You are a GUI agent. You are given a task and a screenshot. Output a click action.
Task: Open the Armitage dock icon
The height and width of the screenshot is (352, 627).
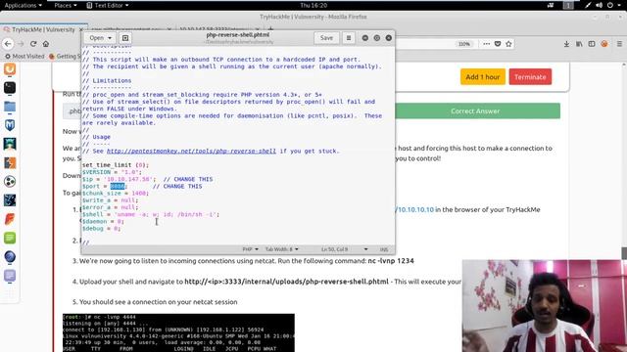point(10,144)
